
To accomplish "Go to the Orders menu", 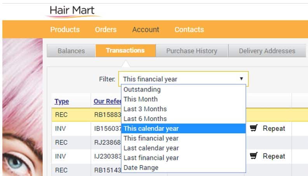I will (106, 29).
